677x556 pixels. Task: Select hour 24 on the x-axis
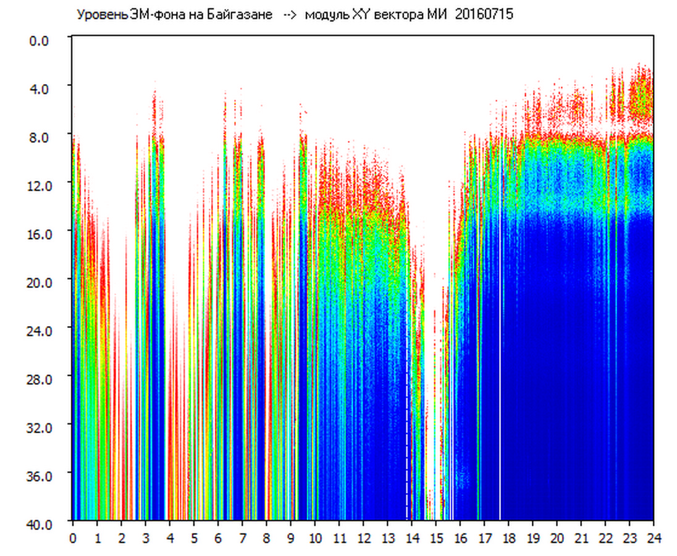[654, 538]
